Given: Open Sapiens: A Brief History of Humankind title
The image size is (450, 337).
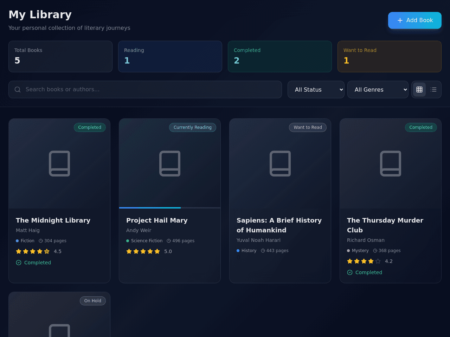Looking at the screenshot, I should pos(279,225).
